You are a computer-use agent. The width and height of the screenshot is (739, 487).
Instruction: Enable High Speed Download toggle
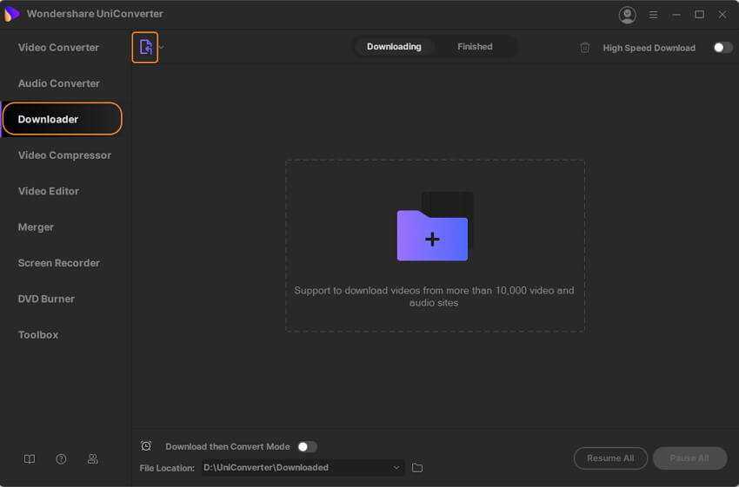pyautogui.click(x=722, y=48)
